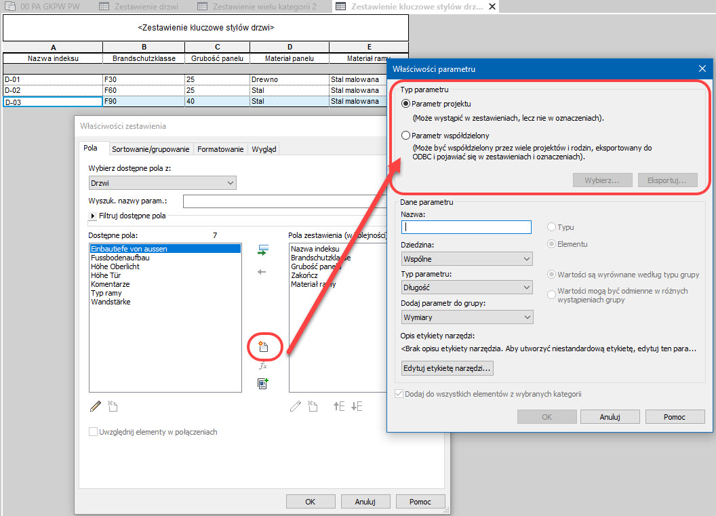Open the Dodaj parametr do grupy dropdown
This screenshot has height=516, width=716.
[466, 317]
